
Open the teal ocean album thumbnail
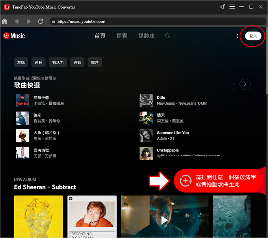231,216
